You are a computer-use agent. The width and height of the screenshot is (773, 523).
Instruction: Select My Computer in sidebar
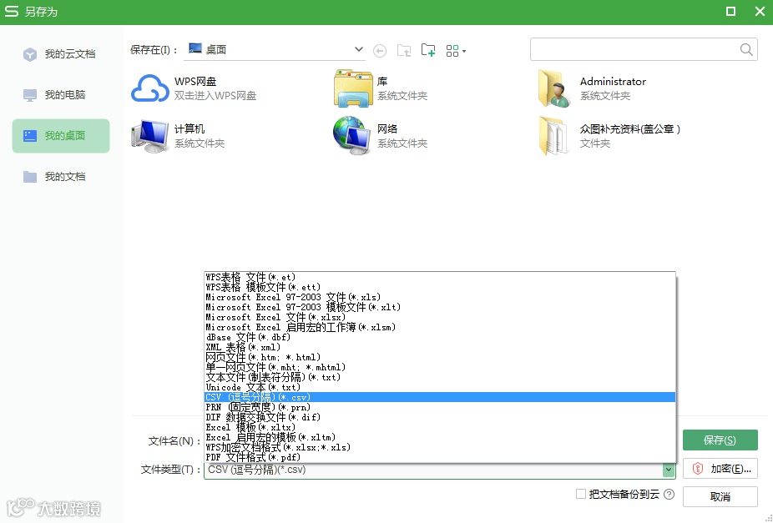(61, 95)
